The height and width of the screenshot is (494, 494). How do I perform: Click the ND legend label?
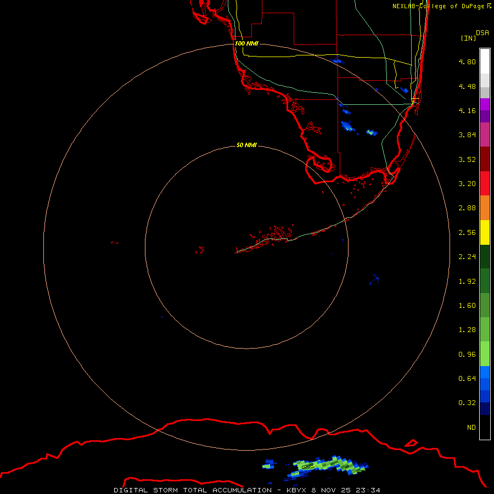tap(471, 428)
